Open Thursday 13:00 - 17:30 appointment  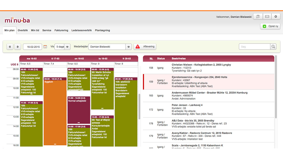pos(102,131)
